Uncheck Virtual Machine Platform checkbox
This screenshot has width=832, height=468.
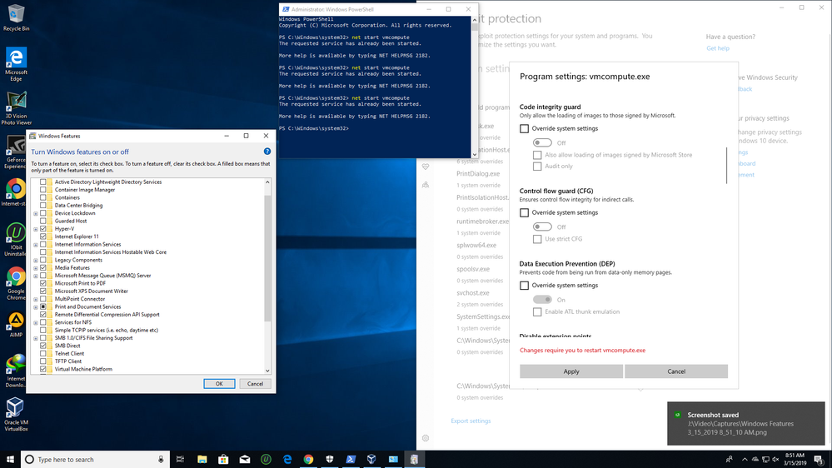click(43, 369)
